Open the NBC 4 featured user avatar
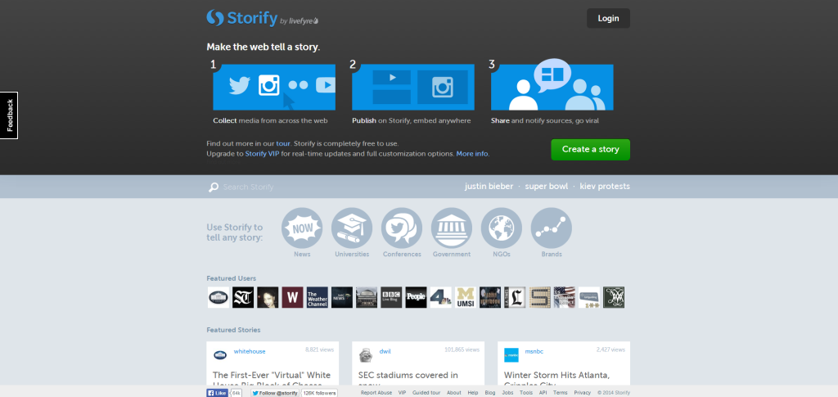 441,297
